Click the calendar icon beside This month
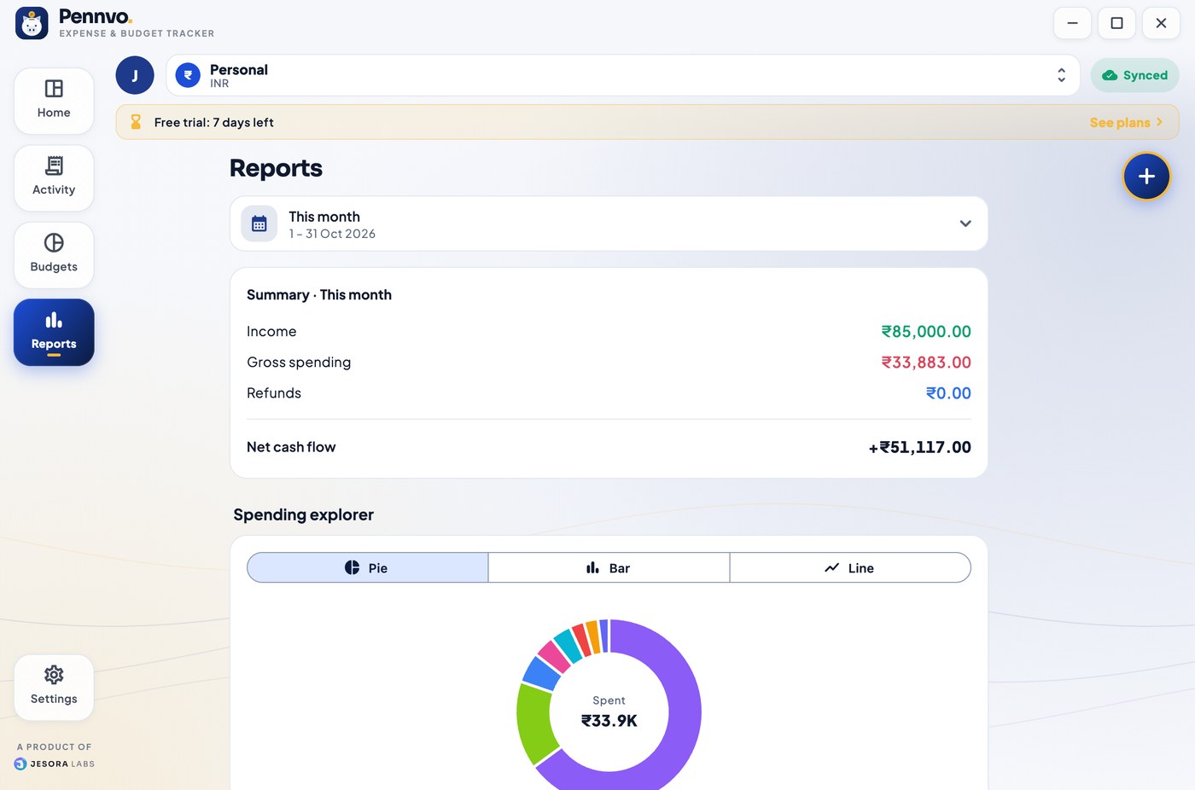The height and width of the screenshot is (790, 1195). tap(259, 224)
